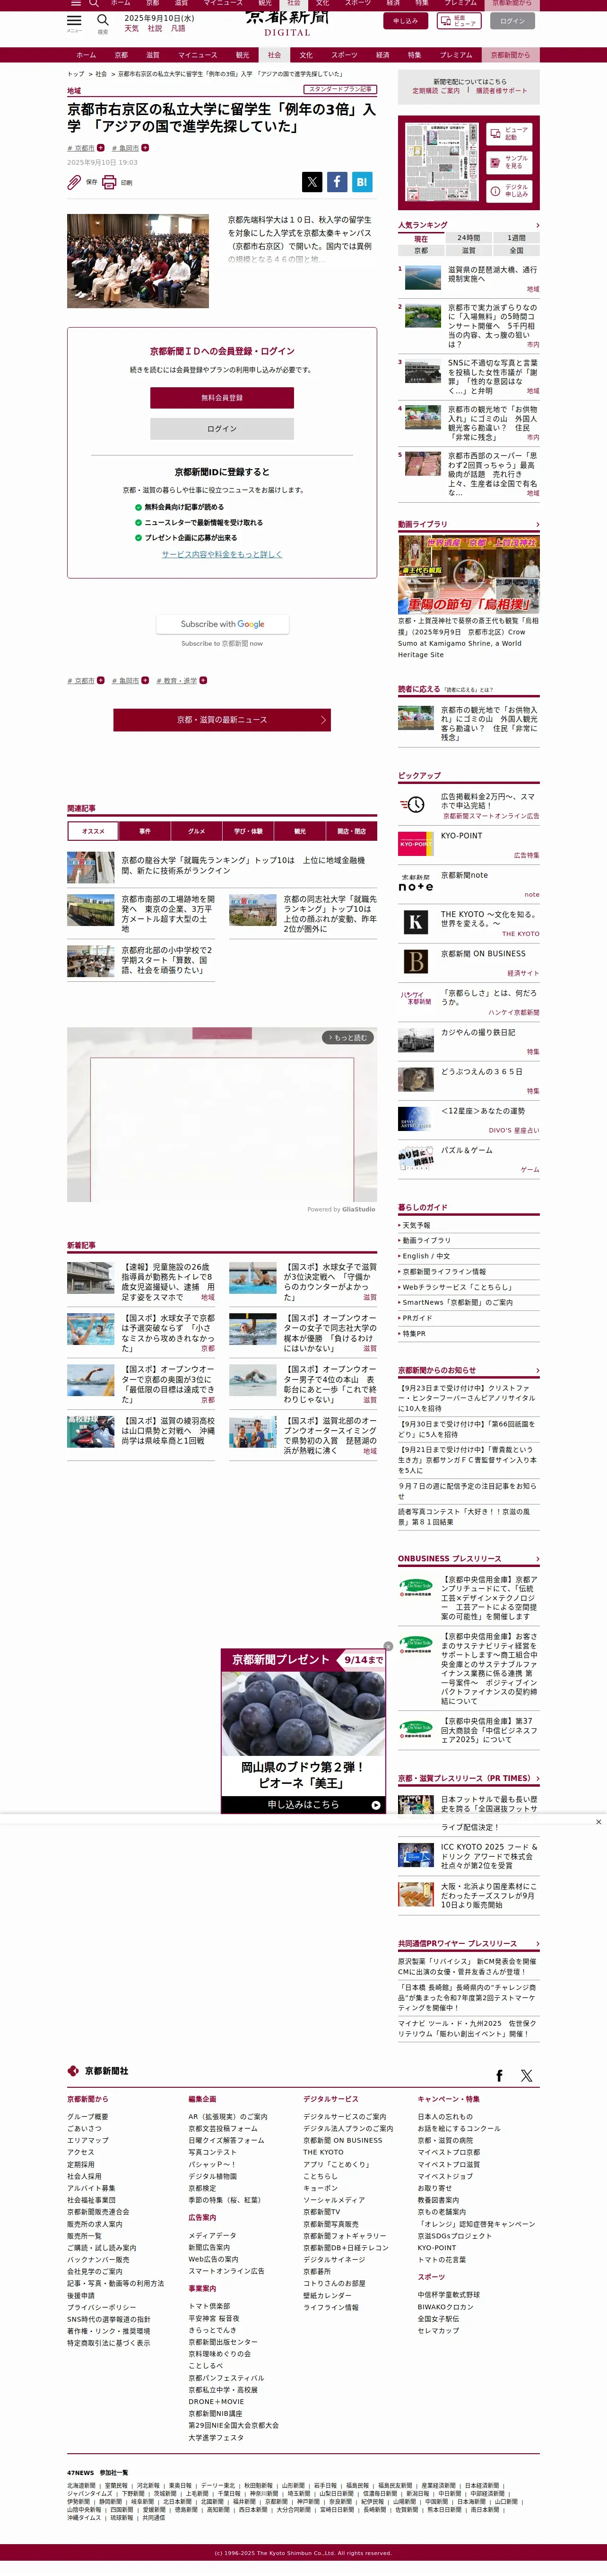Click the paperclip save icon
This screenshot has height=2573, width=607.
74,183
